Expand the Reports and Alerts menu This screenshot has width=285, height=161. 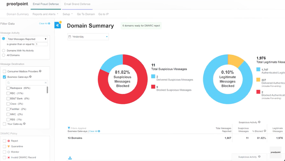45,14
